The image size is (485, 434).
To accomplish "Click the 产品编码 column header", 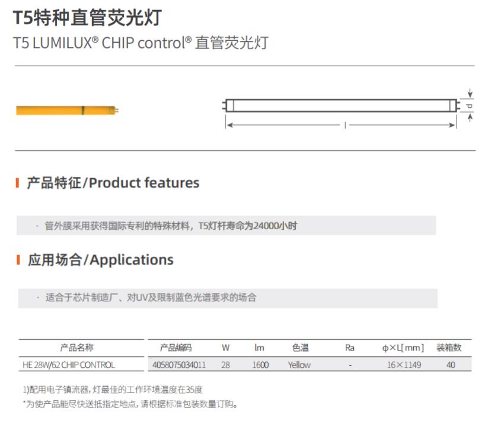I will point(176,348).
